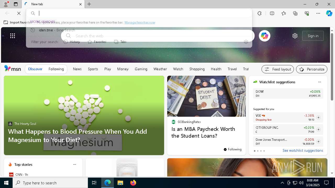Open See watchlist suggestions link

(x=303, y=150)
